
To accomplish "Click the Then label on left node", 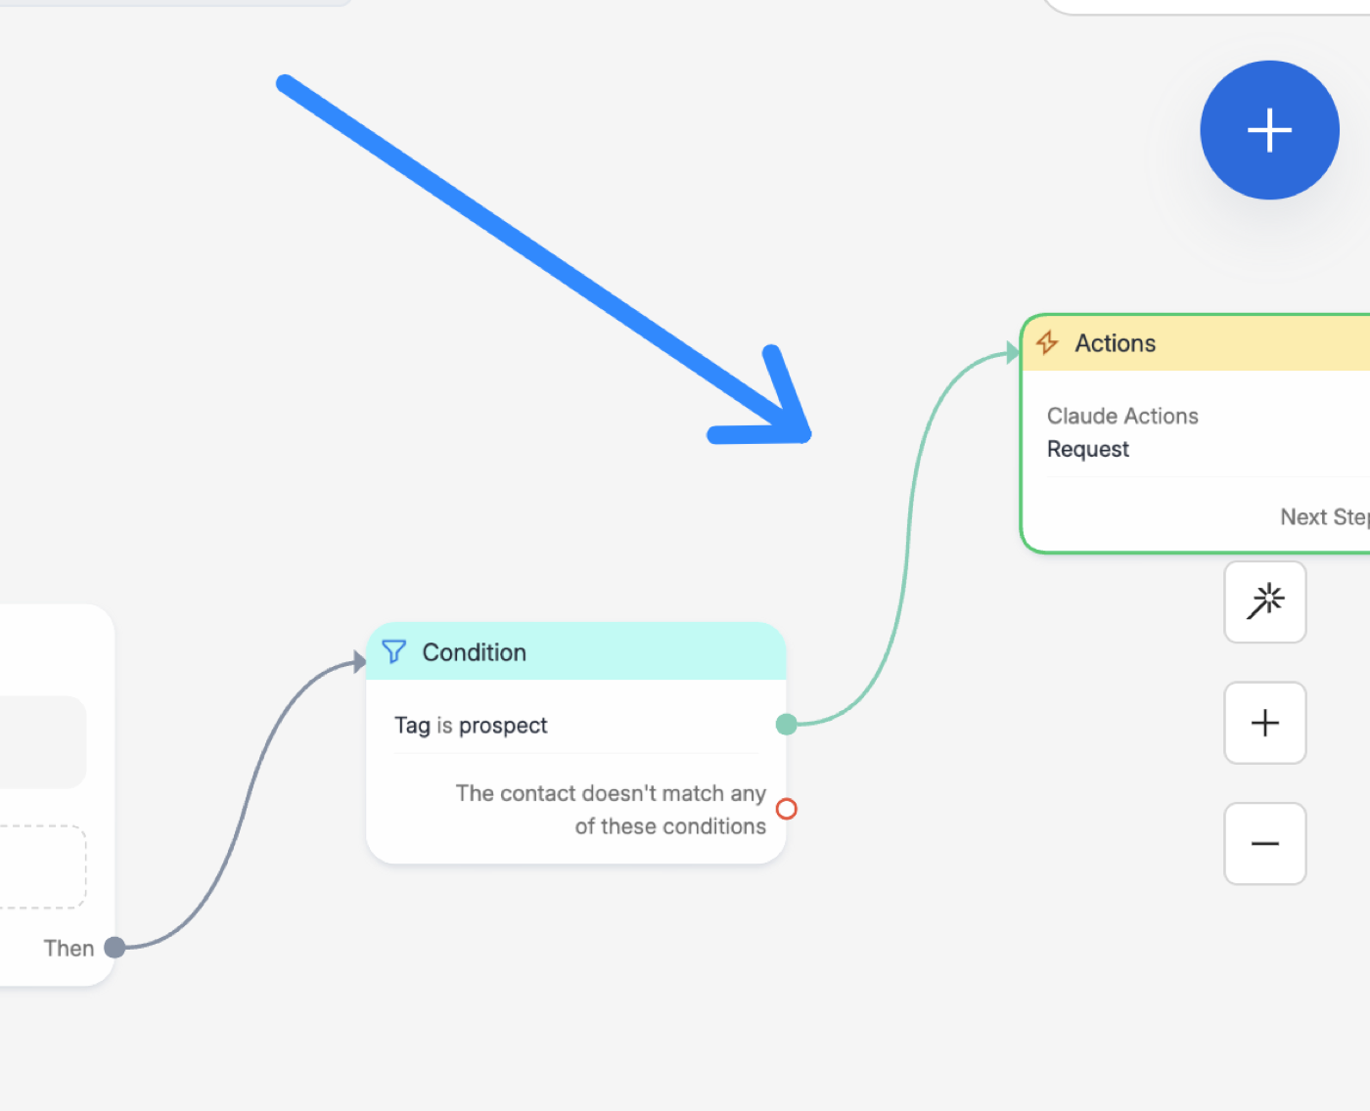I will [x=68, y=948].
